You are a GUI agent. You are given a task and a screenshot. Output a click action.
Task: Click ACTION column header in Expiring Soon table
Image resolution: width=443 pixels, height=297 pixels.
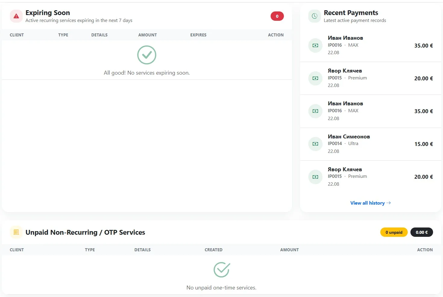click(276, 35)
